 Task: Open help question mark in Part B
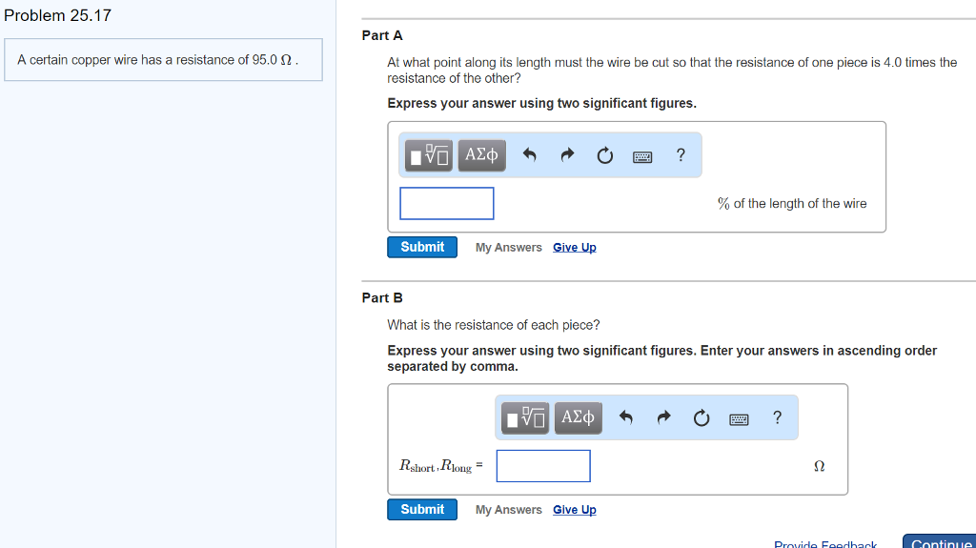coord(777,417)
